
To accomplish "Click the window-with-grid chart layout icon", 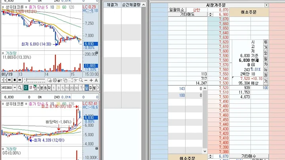I will point(49,80).
